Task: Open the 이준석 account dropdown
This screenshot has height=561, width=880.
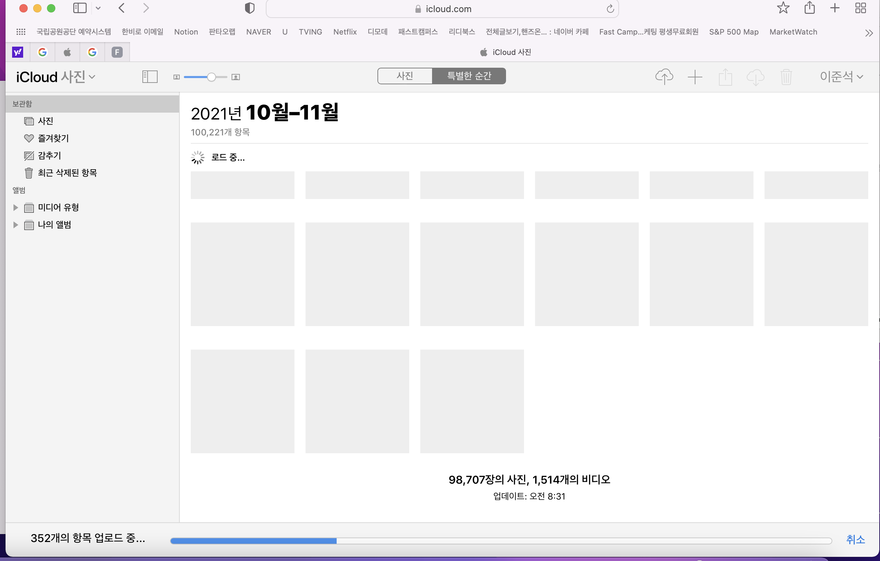Action: 841,76
